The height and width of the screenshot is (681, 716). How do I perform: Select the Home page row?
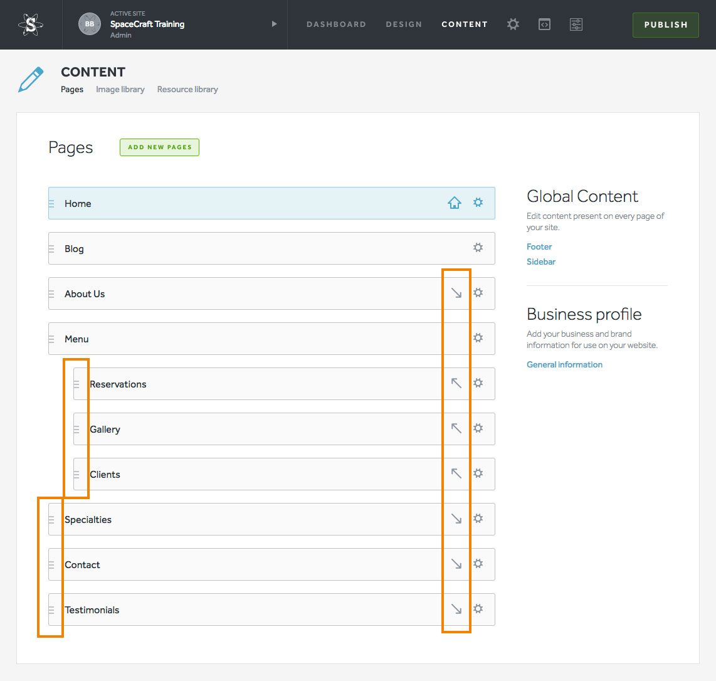[271, 203]
